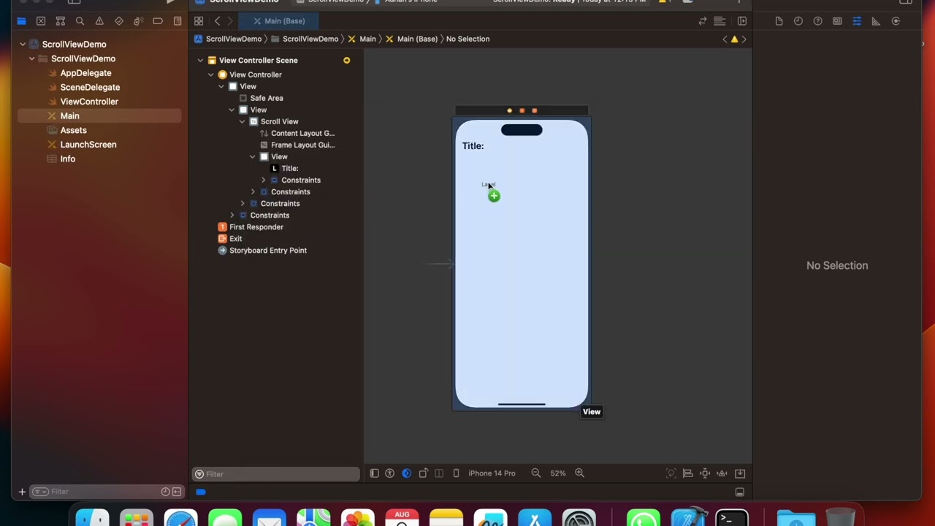Click the Embed In button

pos(740,473)
